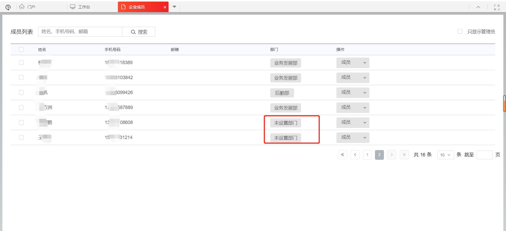The width and height of the screenshot is (506, 231).
Task: Click the 后勤部 department tag
Action: tap(282, 93)
